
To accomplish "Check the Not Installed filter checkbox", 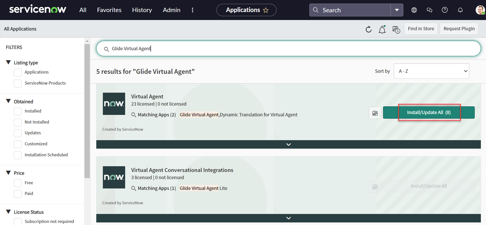I will point(18,122).
